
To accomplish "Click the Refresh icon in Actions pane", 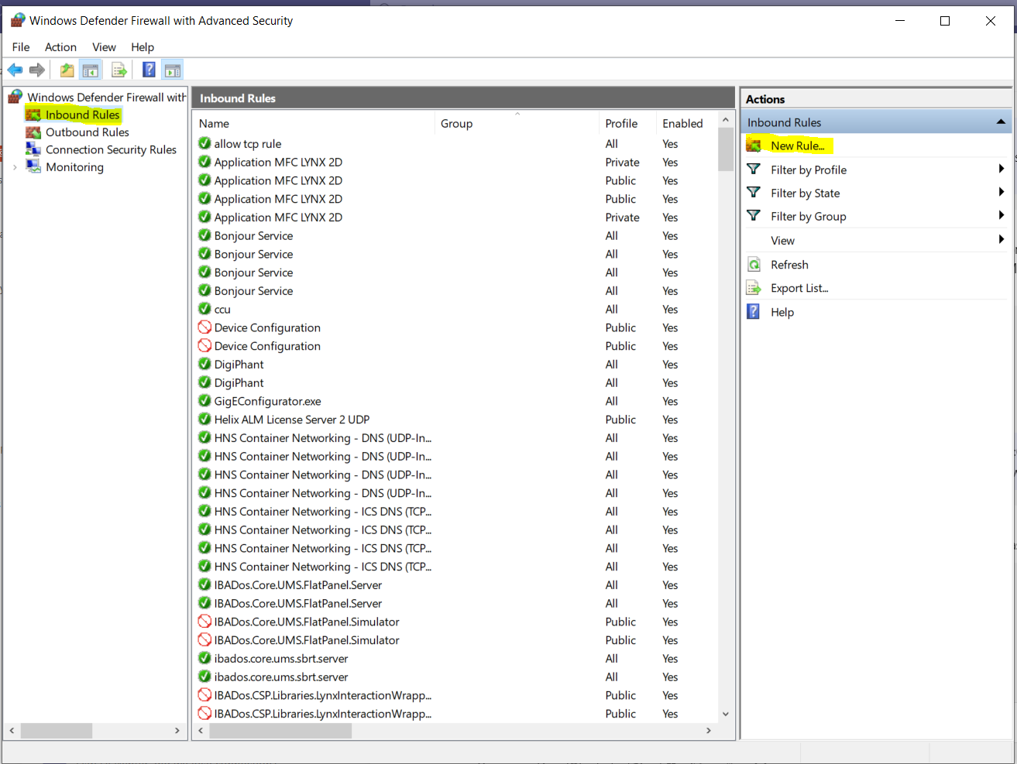I will (754, 265).
